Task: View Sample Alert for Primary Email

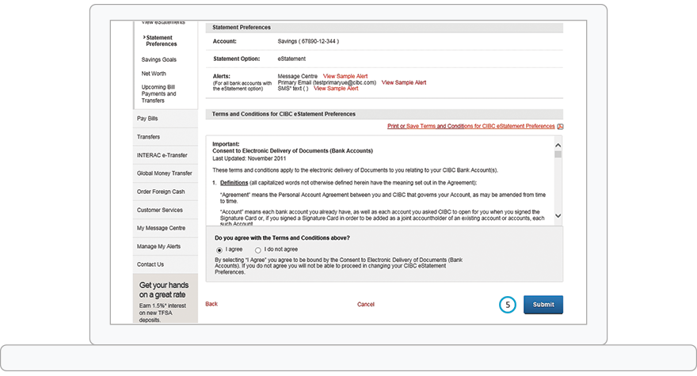Action: pos(404,82)
